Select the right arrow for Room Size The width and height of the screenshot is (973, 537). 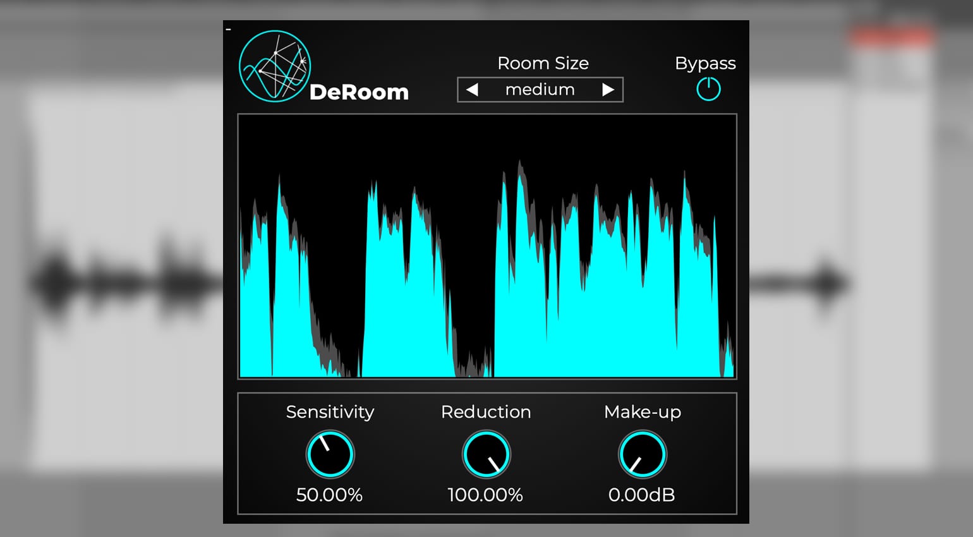click(x=608, y=90)
